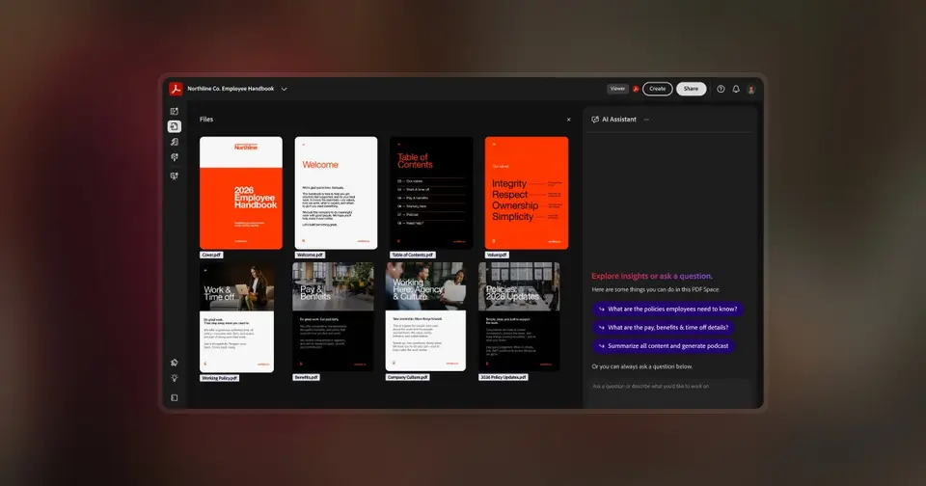This screenshot has width=926, height=486.
Task: Click the Viewer badge
Action: point(617,89)
